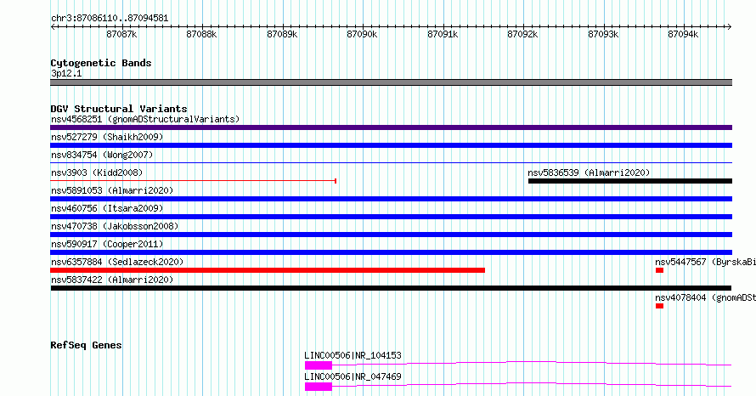The image size is (756, 396).
Task: Click the black nsv5836539 variant bar
Action: [630, 181]
